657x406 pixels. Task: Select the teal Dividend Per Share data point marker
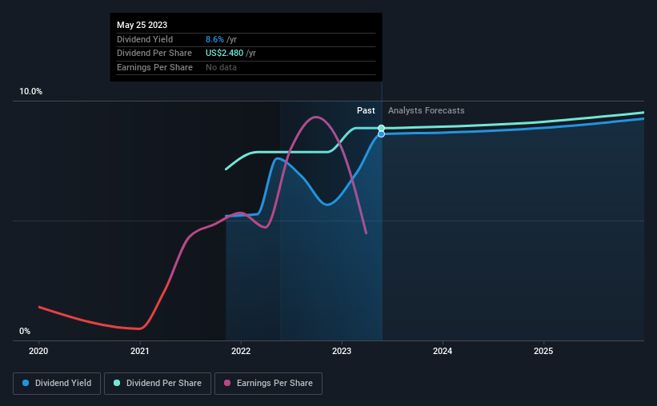(381, 128)
